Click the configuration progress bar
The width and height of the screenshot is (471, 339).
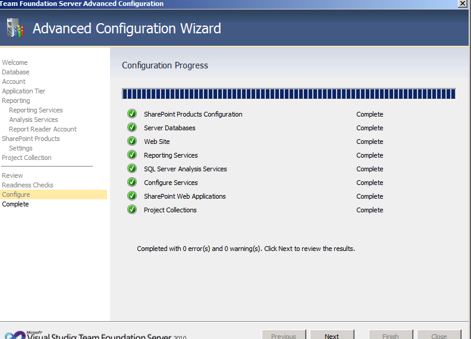[x=288, y=93]
